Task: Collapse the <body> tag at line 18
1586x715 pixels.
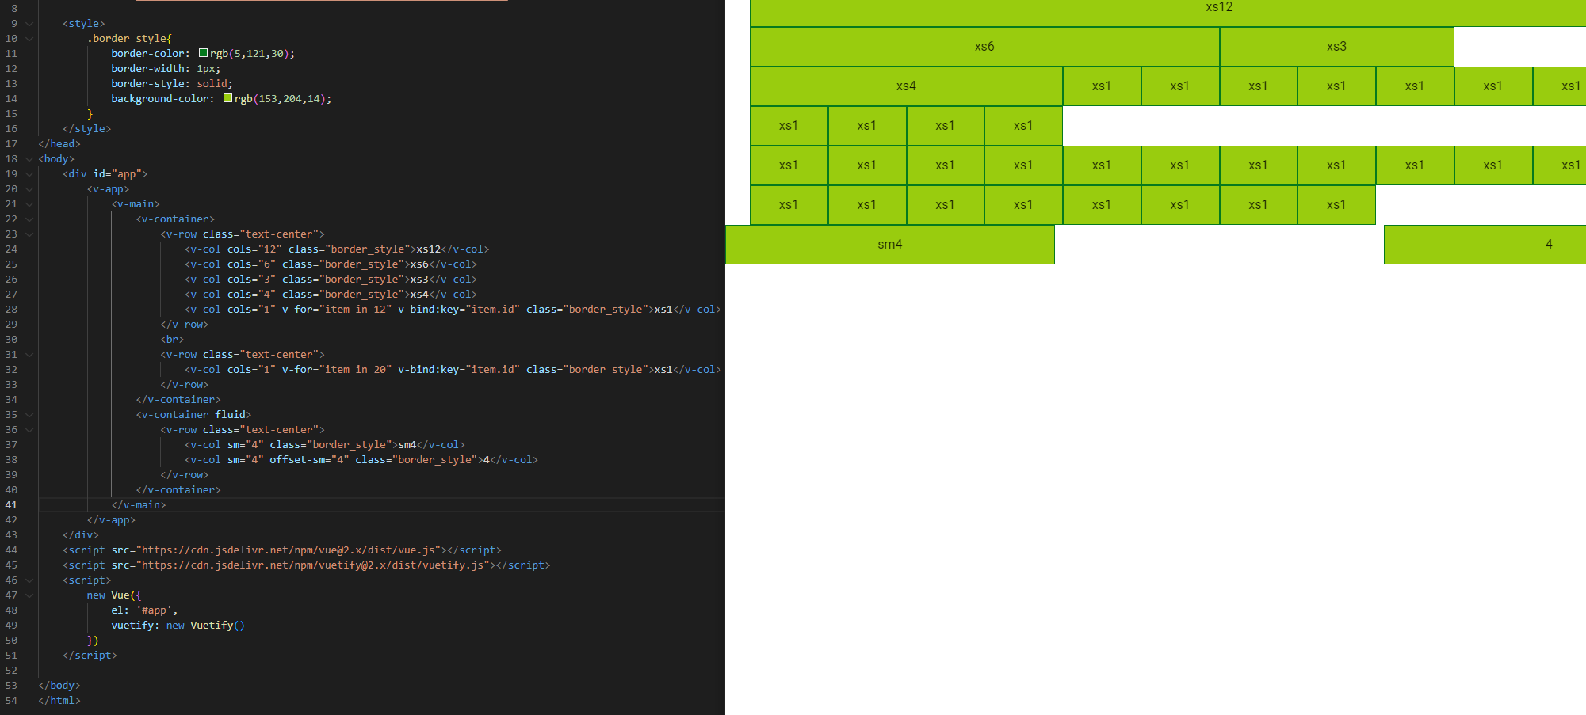Action: point(29,159)
